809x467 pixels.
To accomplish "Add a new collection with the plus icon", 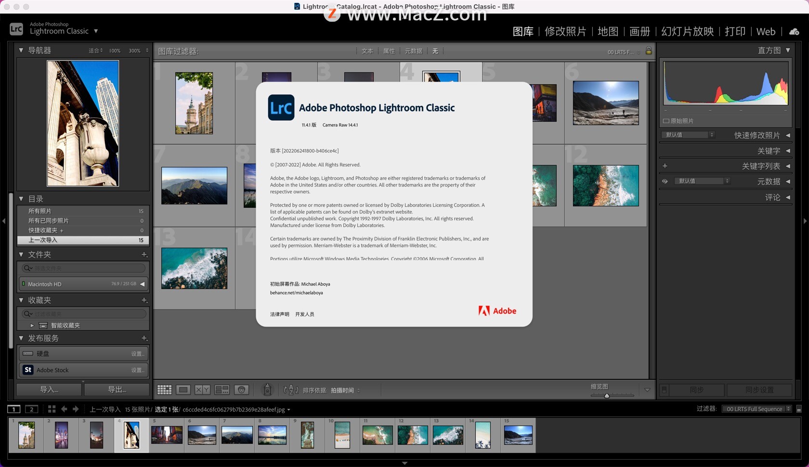I will tap(144, 300).
